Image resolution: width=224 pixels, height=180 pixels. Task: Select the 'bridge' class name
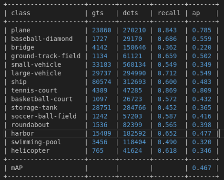[x=22, y=48]
